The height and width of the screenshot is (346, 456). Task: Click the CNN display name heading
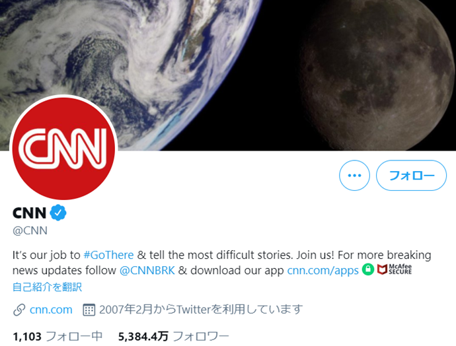(x=29, y=213)
